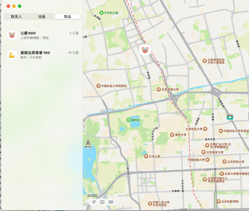Click the 中国地质大学 marker icon
This screenshot has width=249, height=211.
pos(207,160)
